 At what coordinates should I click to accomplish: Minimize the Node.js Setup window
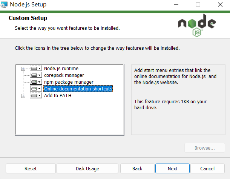click(176, 5)
